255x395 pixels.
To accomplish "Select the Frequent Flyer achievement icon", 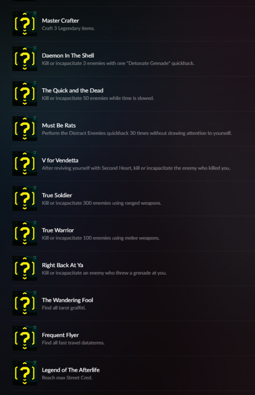I will [25, 338].
